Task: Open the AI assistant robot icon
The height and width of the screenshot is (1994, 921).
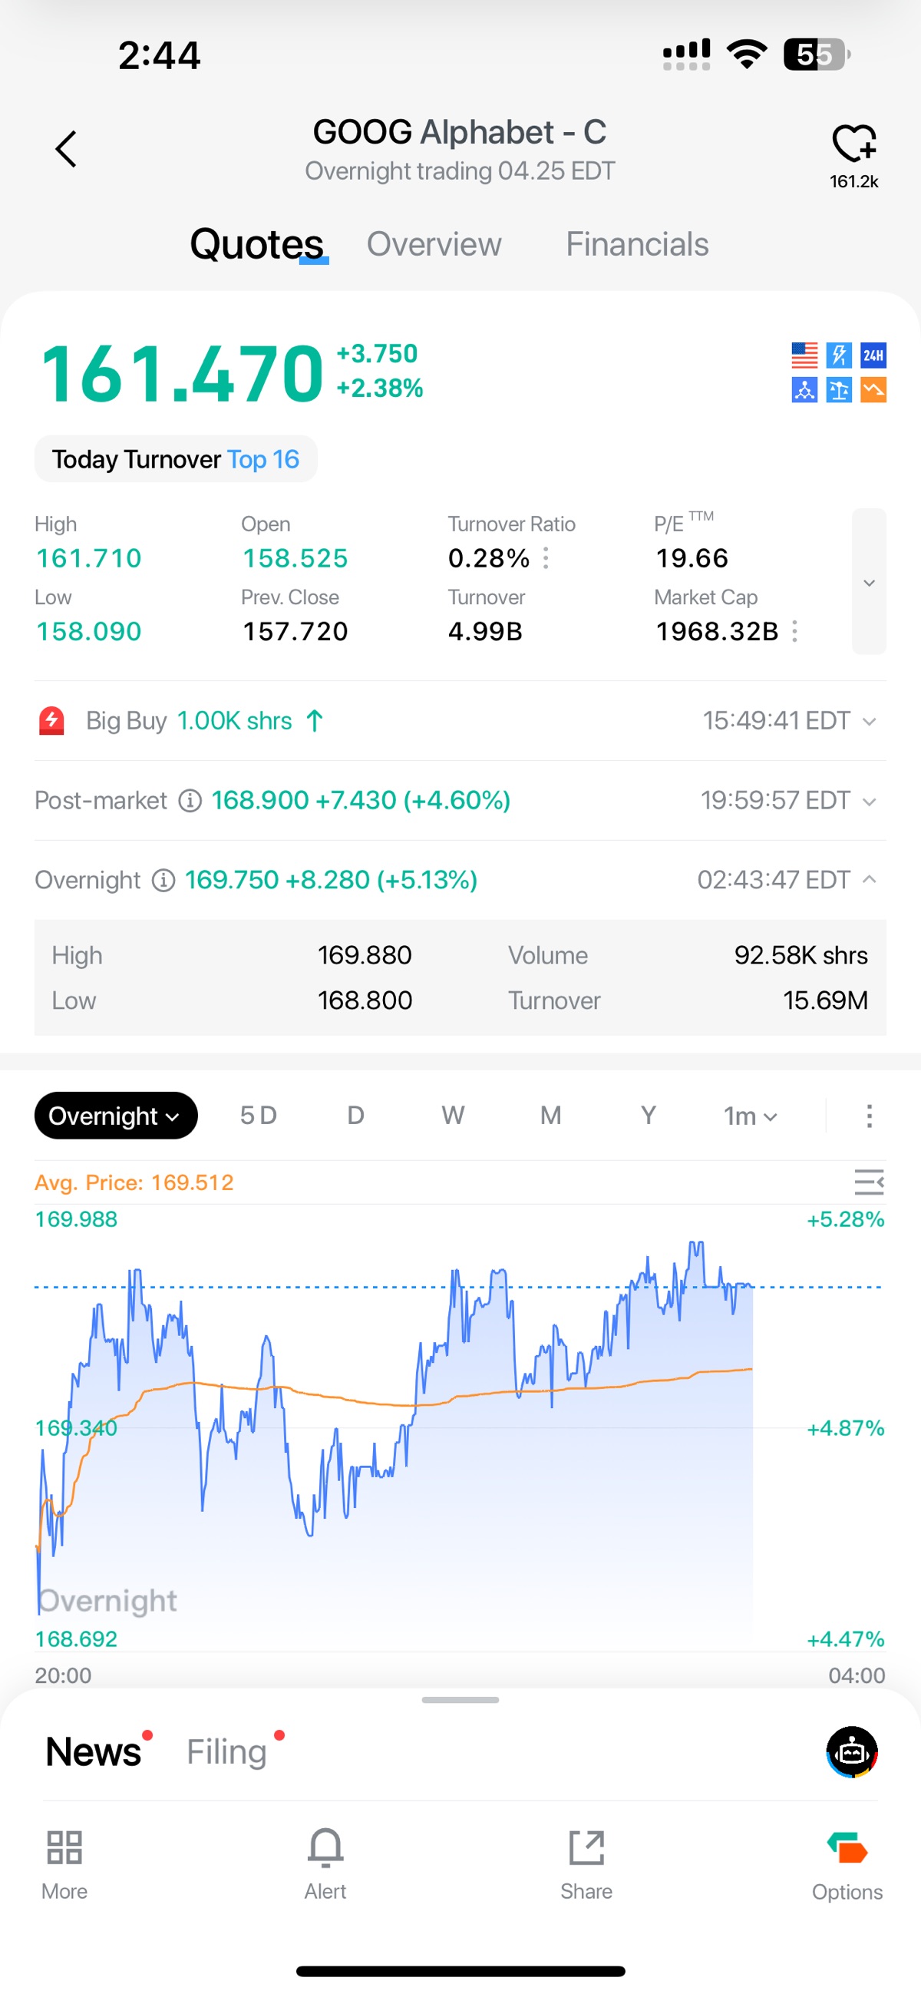Action: point(851,1751)
